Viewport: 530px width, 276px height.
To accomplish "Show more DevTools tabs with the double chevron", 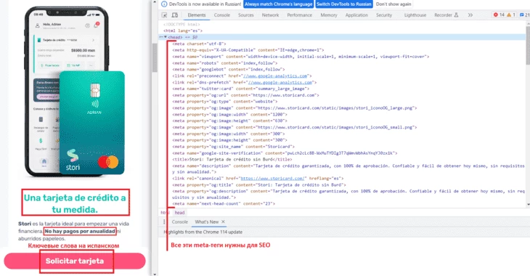I will [x=470, y=15].
